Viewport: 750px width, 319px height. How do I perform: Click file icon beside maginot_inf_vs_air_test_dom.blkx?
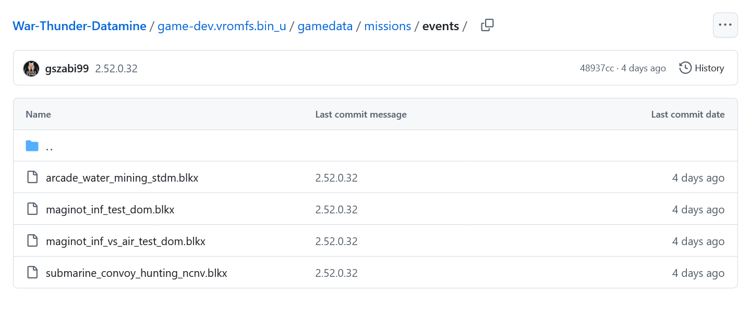(x=32, y=241)
